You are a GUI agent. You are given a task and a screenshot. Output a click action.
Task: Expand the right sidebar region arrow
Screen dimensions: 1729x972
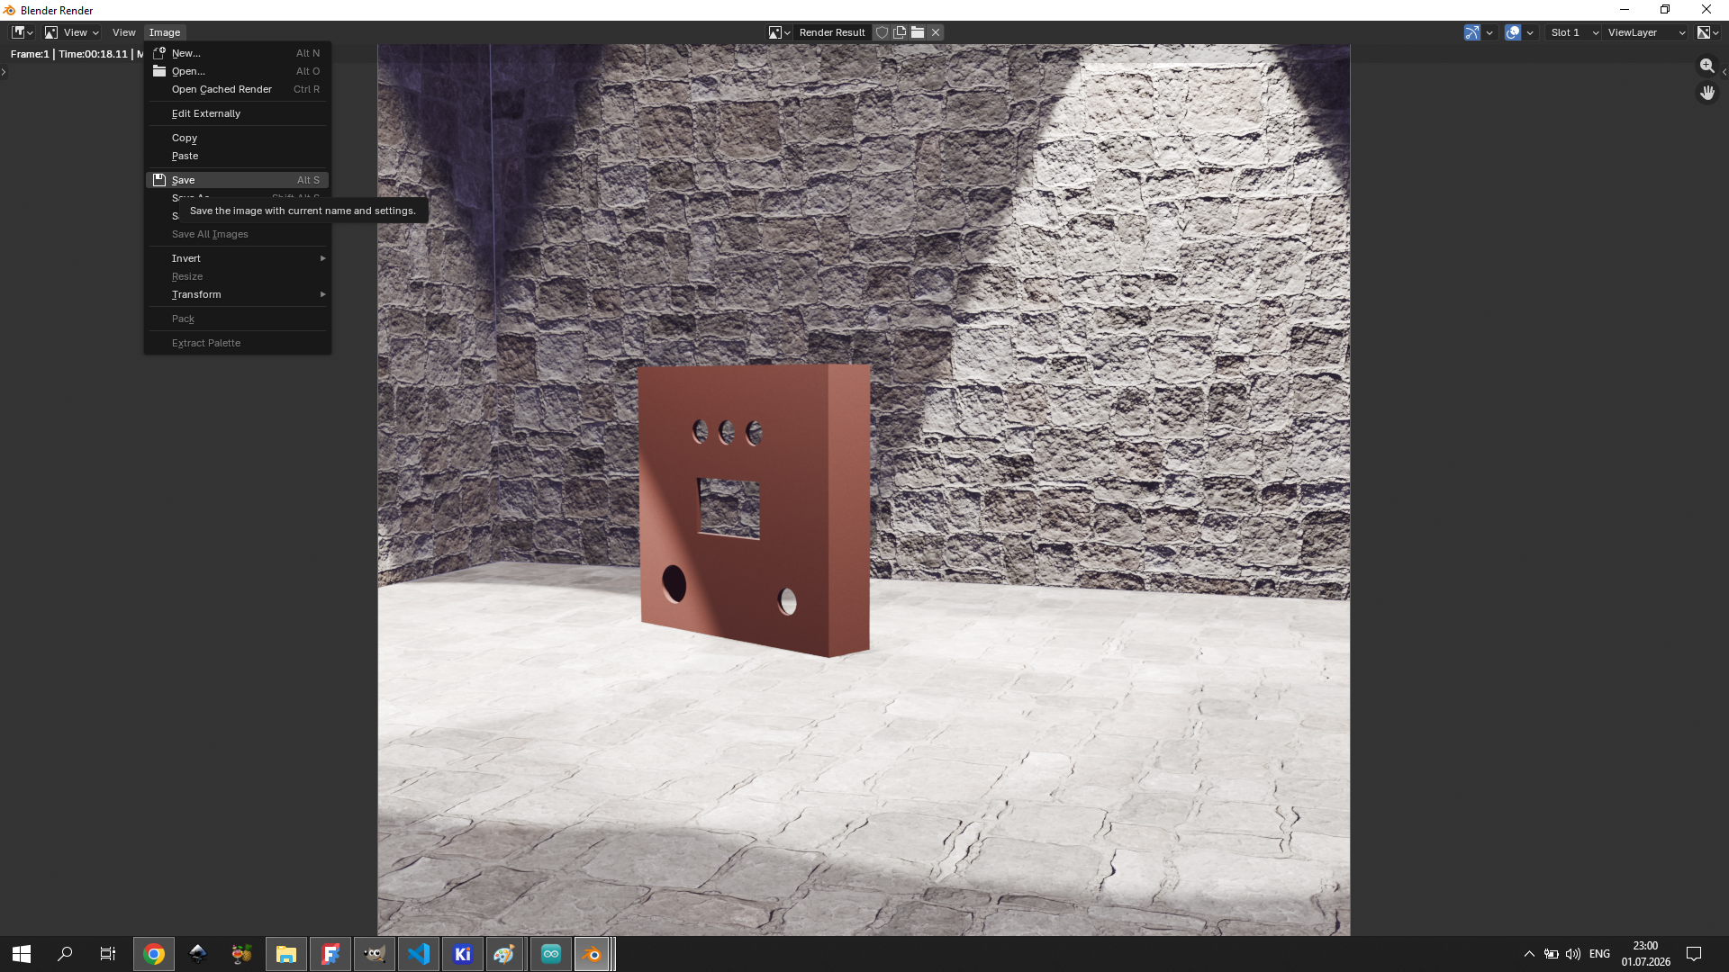click(x=1724, y=72)
